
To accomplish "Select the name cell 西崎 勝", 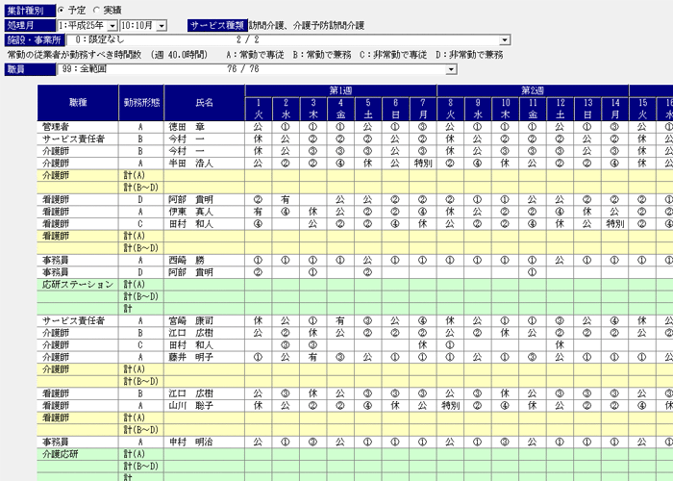I will (x=204, y=261).
